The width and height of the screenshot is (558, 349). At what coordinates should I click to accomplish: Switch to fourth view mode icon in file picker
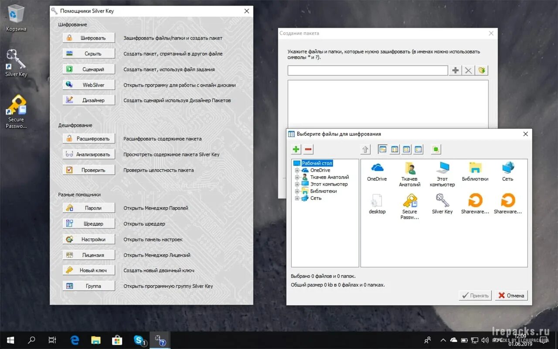point(418,149)
